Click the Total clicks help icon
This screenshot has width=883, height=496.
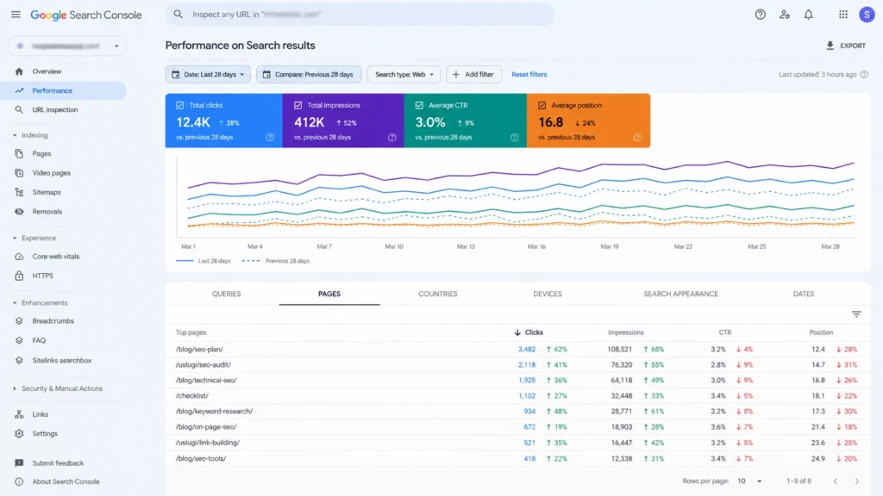tap(270, 137)
